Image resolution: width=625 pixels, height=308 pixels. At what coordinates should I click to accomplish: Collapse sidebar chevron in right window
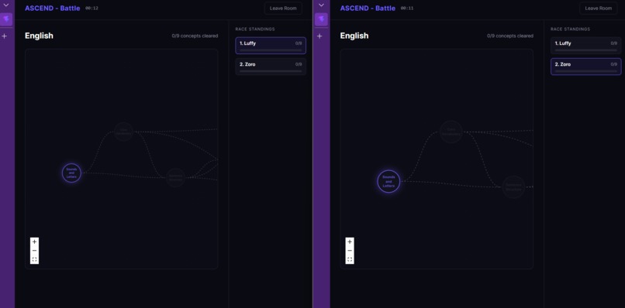pyautogui.click(x=321, y=5)
